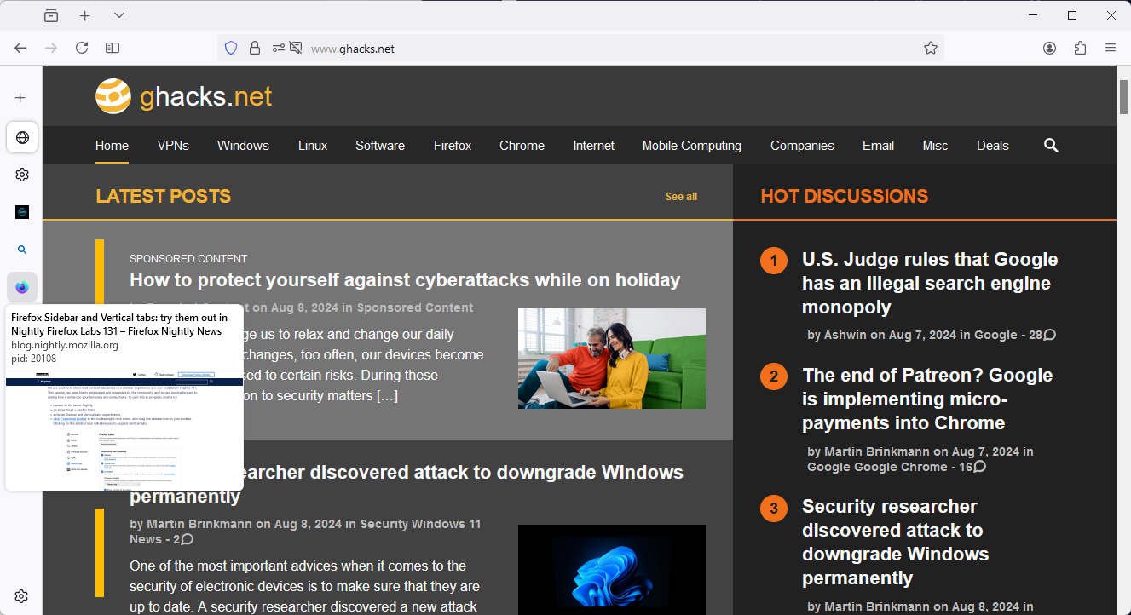Click the blog.nightly.mozilla.org preview URL text
This screenshot has width=1131, height=615.
pos(65,345)
